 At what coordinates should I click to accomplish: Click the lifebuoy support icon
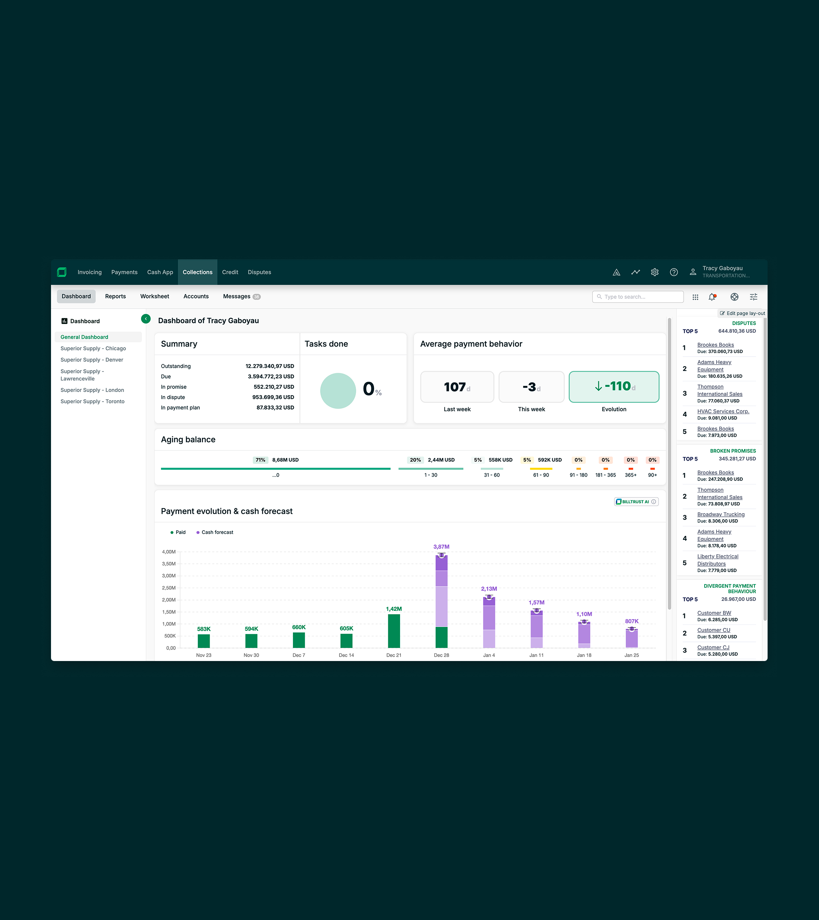tap(734, 296)
